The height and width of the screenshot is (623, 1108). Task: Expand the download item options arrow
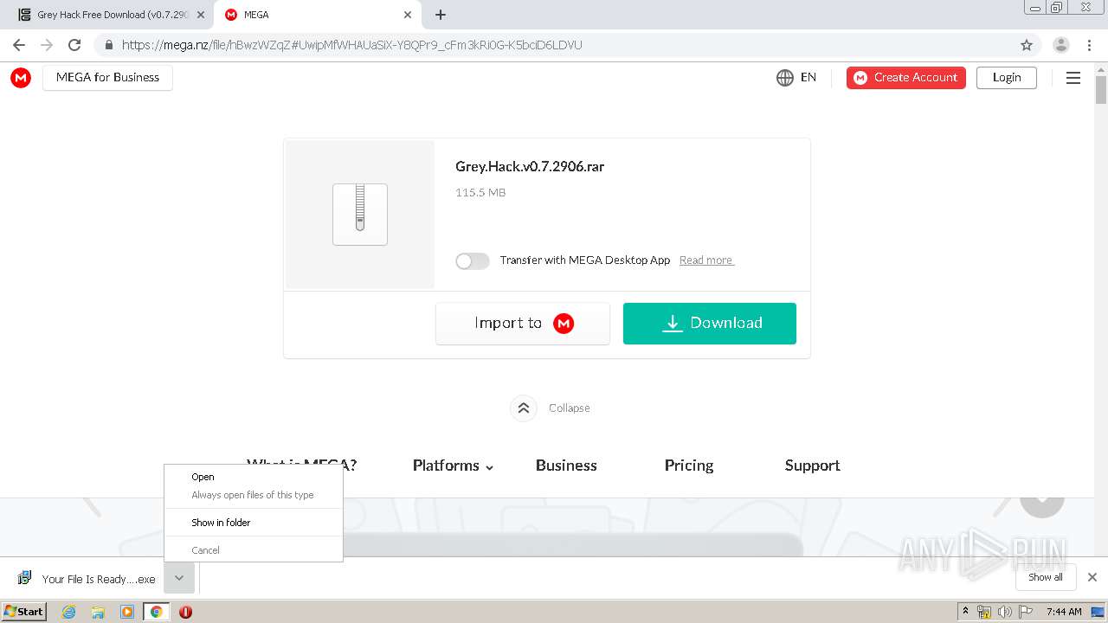click(x=179, y=578)
